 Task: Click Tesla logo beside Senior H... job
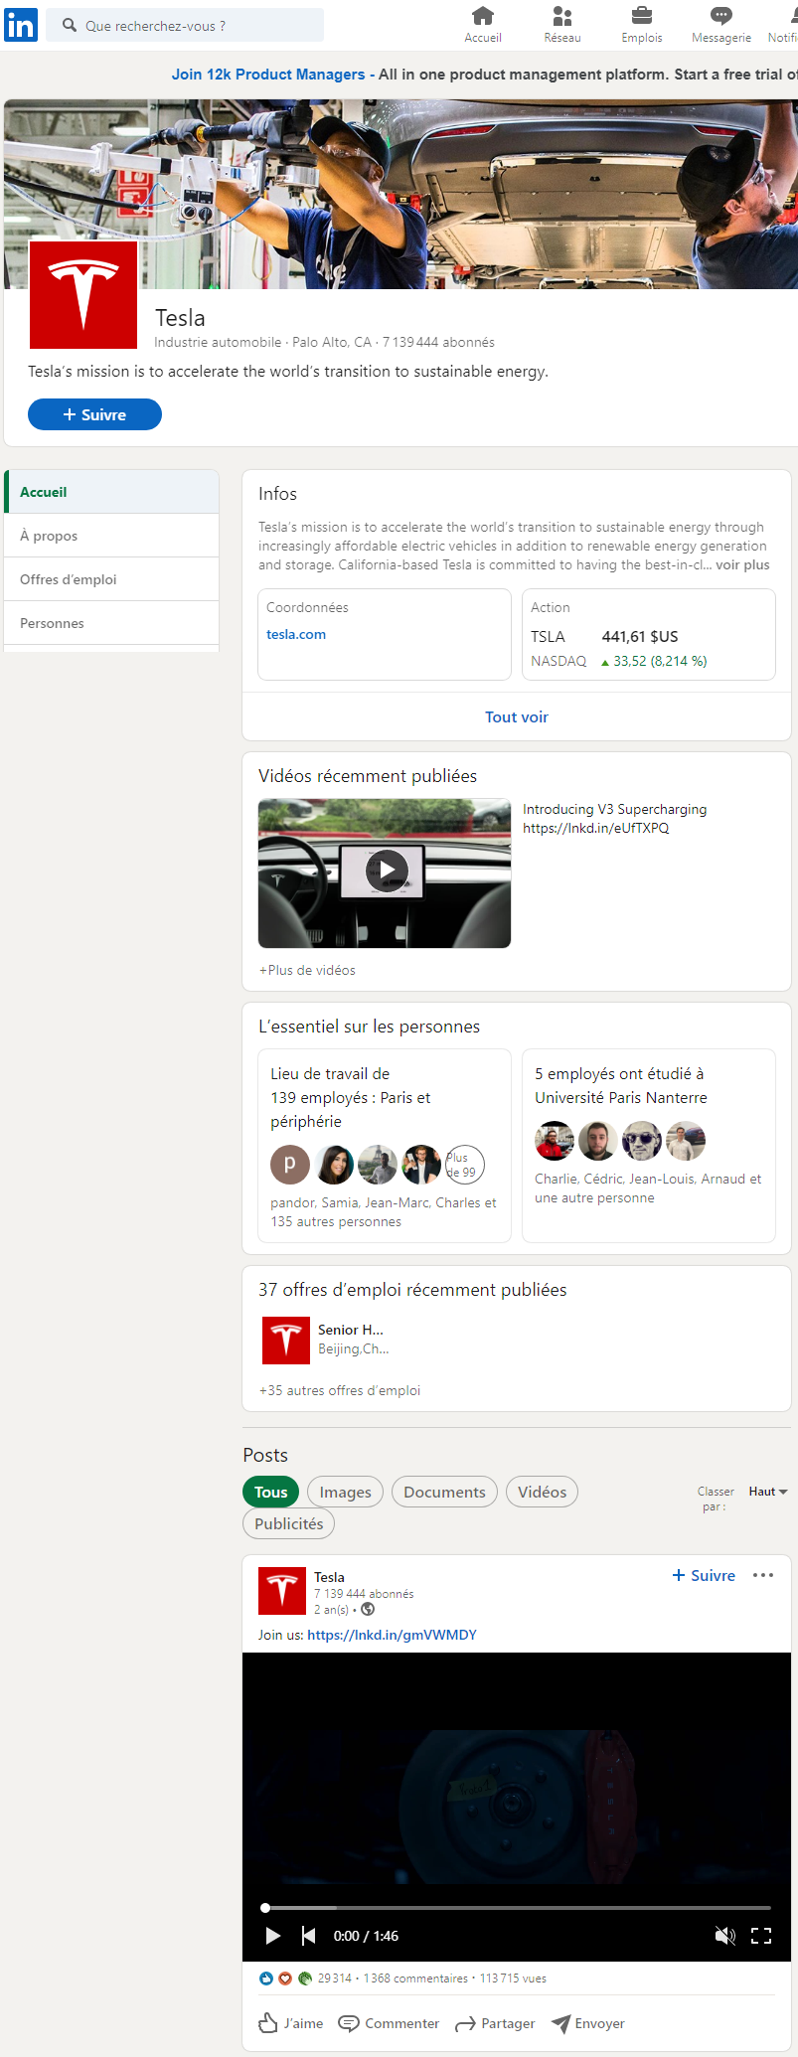click(x=286, y=1341)
